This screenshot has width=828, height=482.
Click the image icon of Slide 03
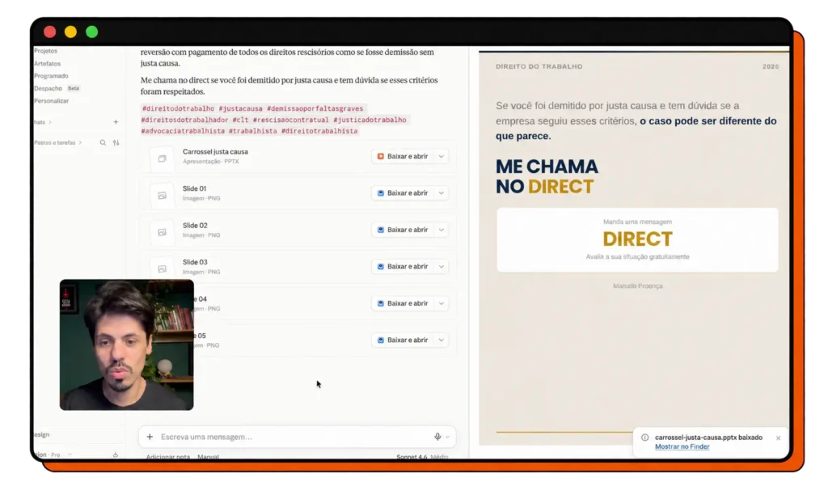pyautogui.click(x=162, y=268)
